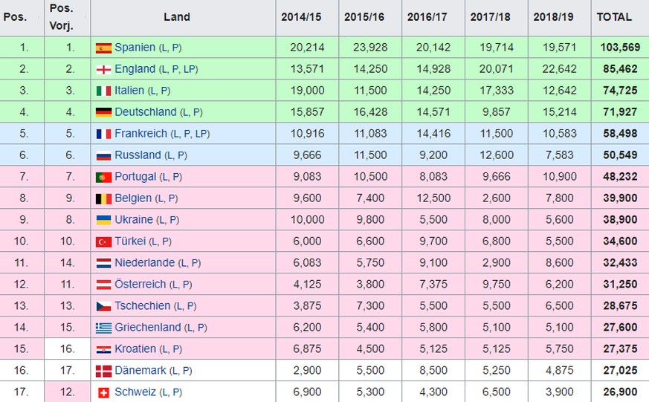The image size is (649, 402).
Task: Click the Italy flag icon
Action: [x=103, y=91]
